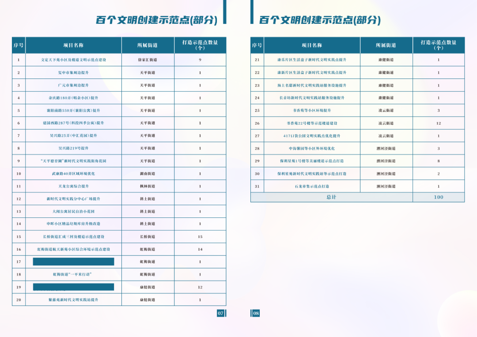
Task: Click sequence number 31 in the right table
Action: click(x=257, y=186)
